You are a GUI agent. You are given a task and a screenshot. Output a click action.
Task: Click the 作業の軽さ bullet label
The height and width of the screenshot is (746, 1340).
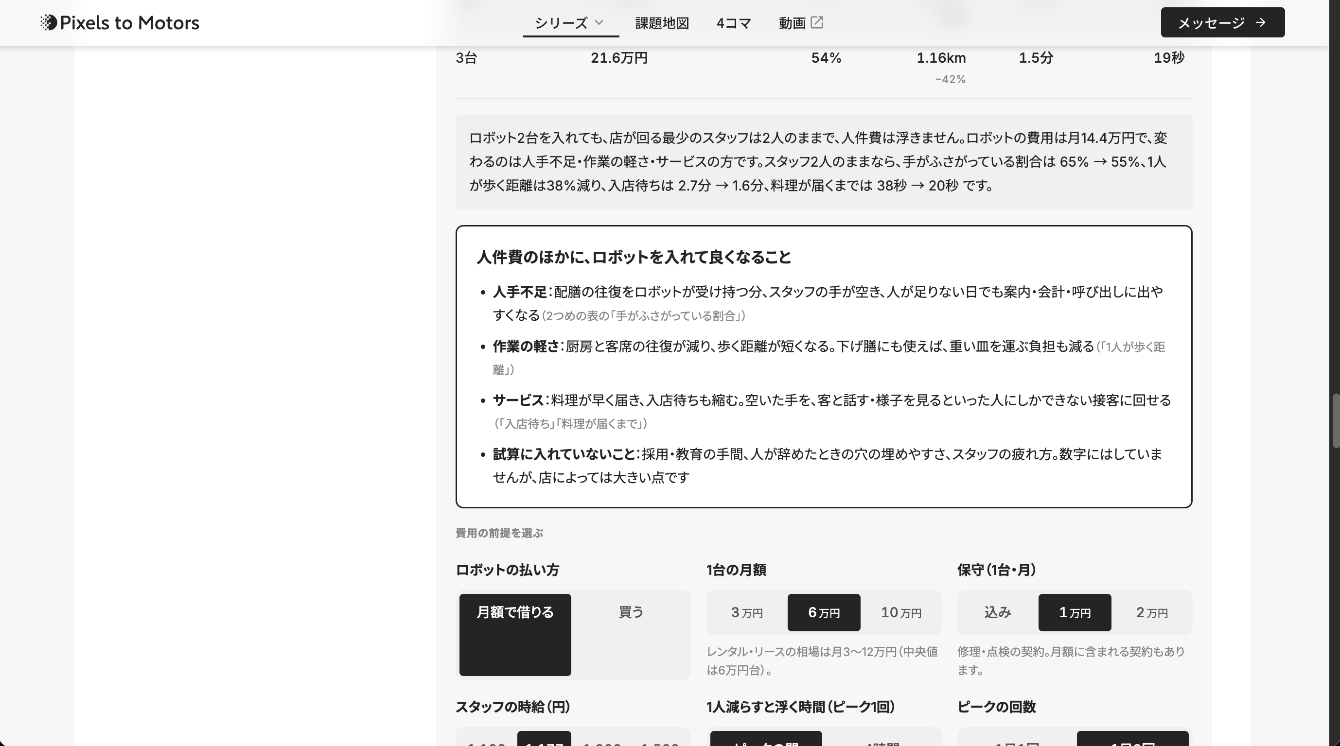coord(526,346)
